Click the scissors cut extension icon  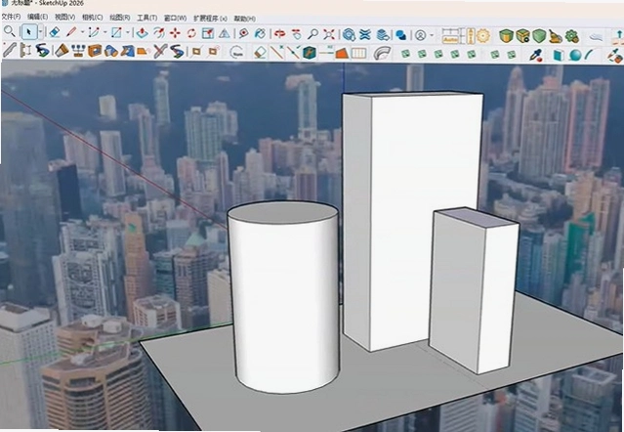[x=160, y=51]
